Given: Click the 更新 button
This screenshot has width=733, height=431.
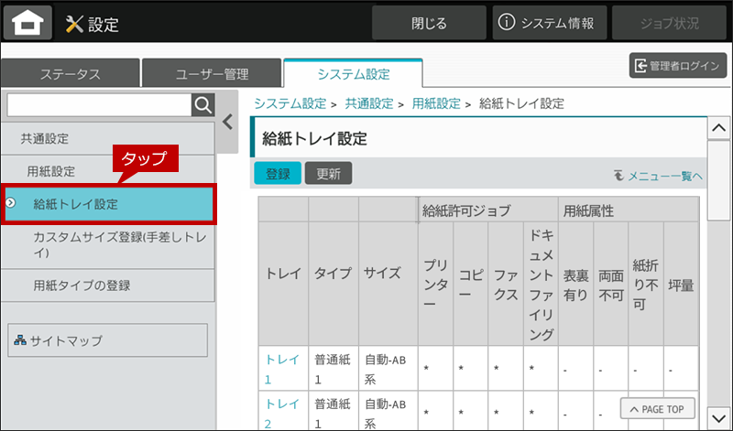Looking at the screenshot, I should tap(328, 174).
